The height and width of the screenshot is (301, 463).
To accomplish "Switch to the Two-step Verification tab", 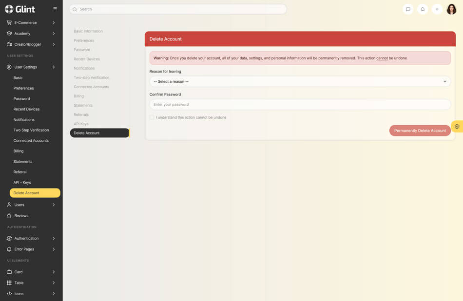I will point(92,77).
